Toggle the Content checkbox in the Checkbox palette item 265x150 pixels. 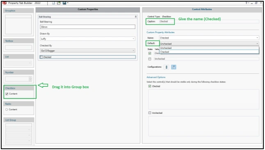click(7, 94)
